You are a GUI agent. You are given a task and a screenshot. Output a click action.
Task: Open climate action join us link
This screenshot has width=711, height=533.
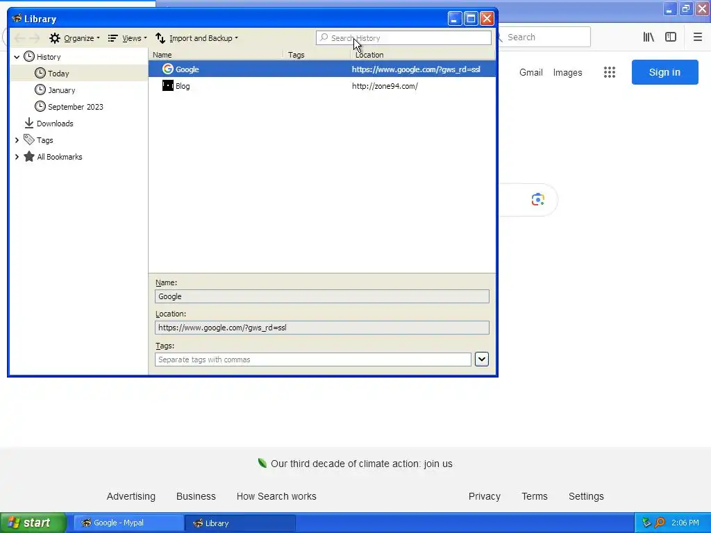361,464
